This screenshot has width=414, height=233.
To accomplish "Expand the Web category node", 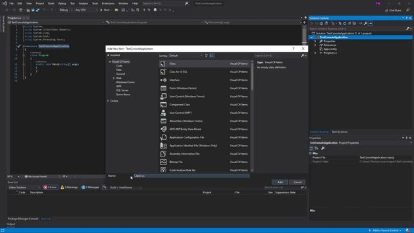I will [x=114, y=78].
